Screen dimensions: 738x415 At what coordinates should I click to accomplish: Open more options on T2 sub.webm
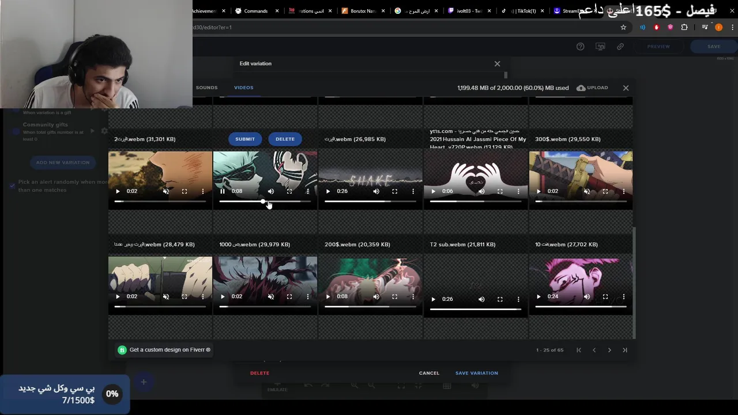pyautogui.click(x=518, y=299)
